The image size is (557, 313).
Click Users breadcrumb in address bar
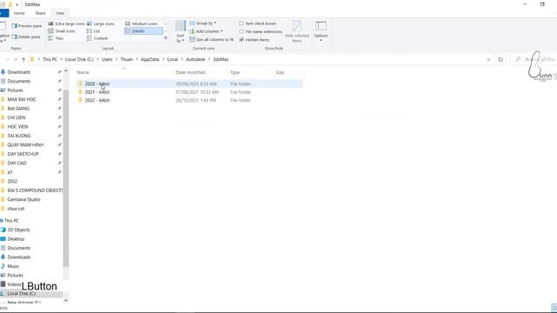[x=107, y=59]
